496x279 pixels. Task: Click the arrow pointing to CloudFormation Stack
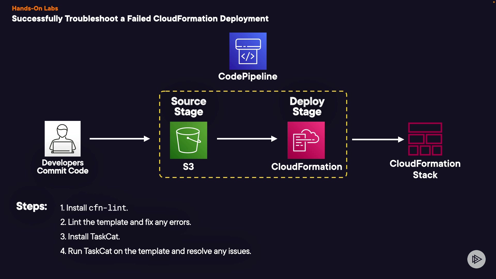point(378,139)
